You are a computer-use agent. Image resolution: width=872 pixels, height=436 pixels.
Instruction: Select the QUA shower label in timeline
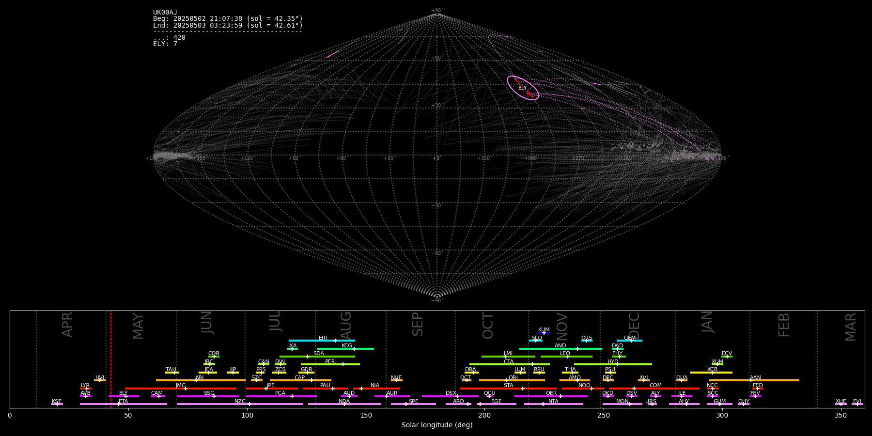(682, 377)
